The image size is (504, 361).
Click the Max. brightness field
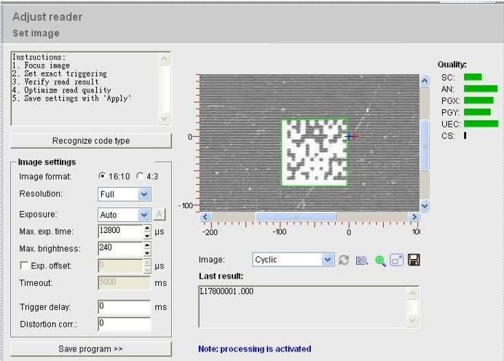(120, 249)
